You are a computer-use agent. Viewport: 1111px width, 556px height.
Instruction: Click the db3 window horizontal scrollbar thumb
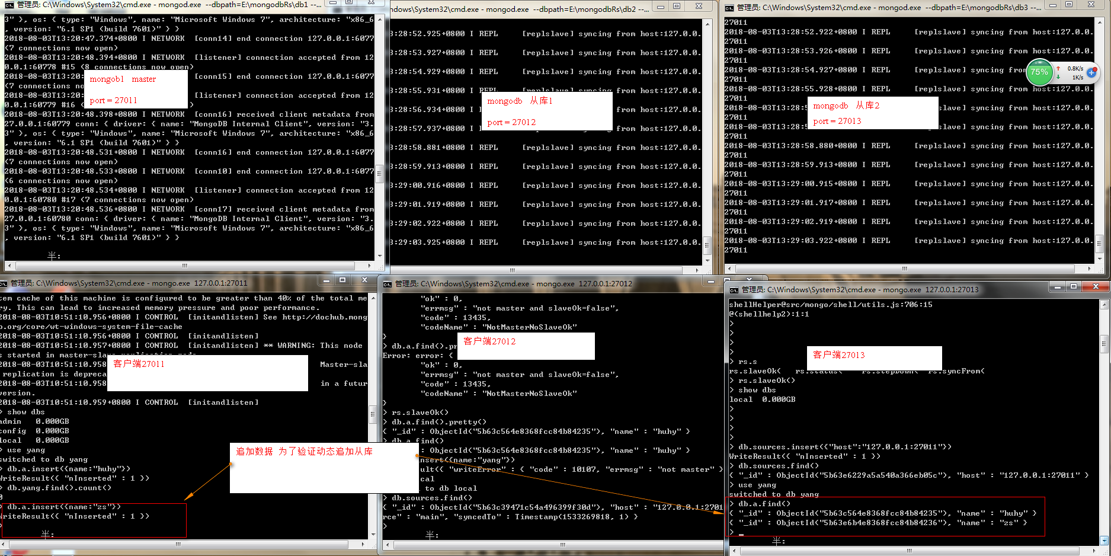click(904, 269)
